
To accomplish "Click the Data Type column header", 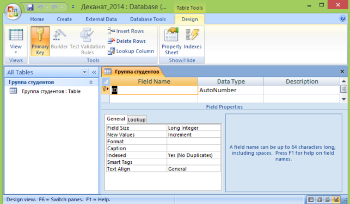I will 231,81.
